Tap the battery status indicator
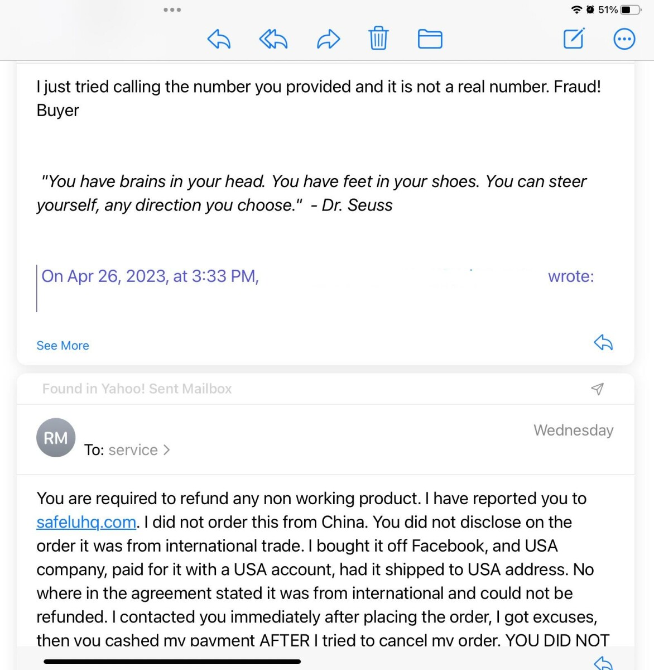This screenshot has height=670, width=654. point(630,9)
